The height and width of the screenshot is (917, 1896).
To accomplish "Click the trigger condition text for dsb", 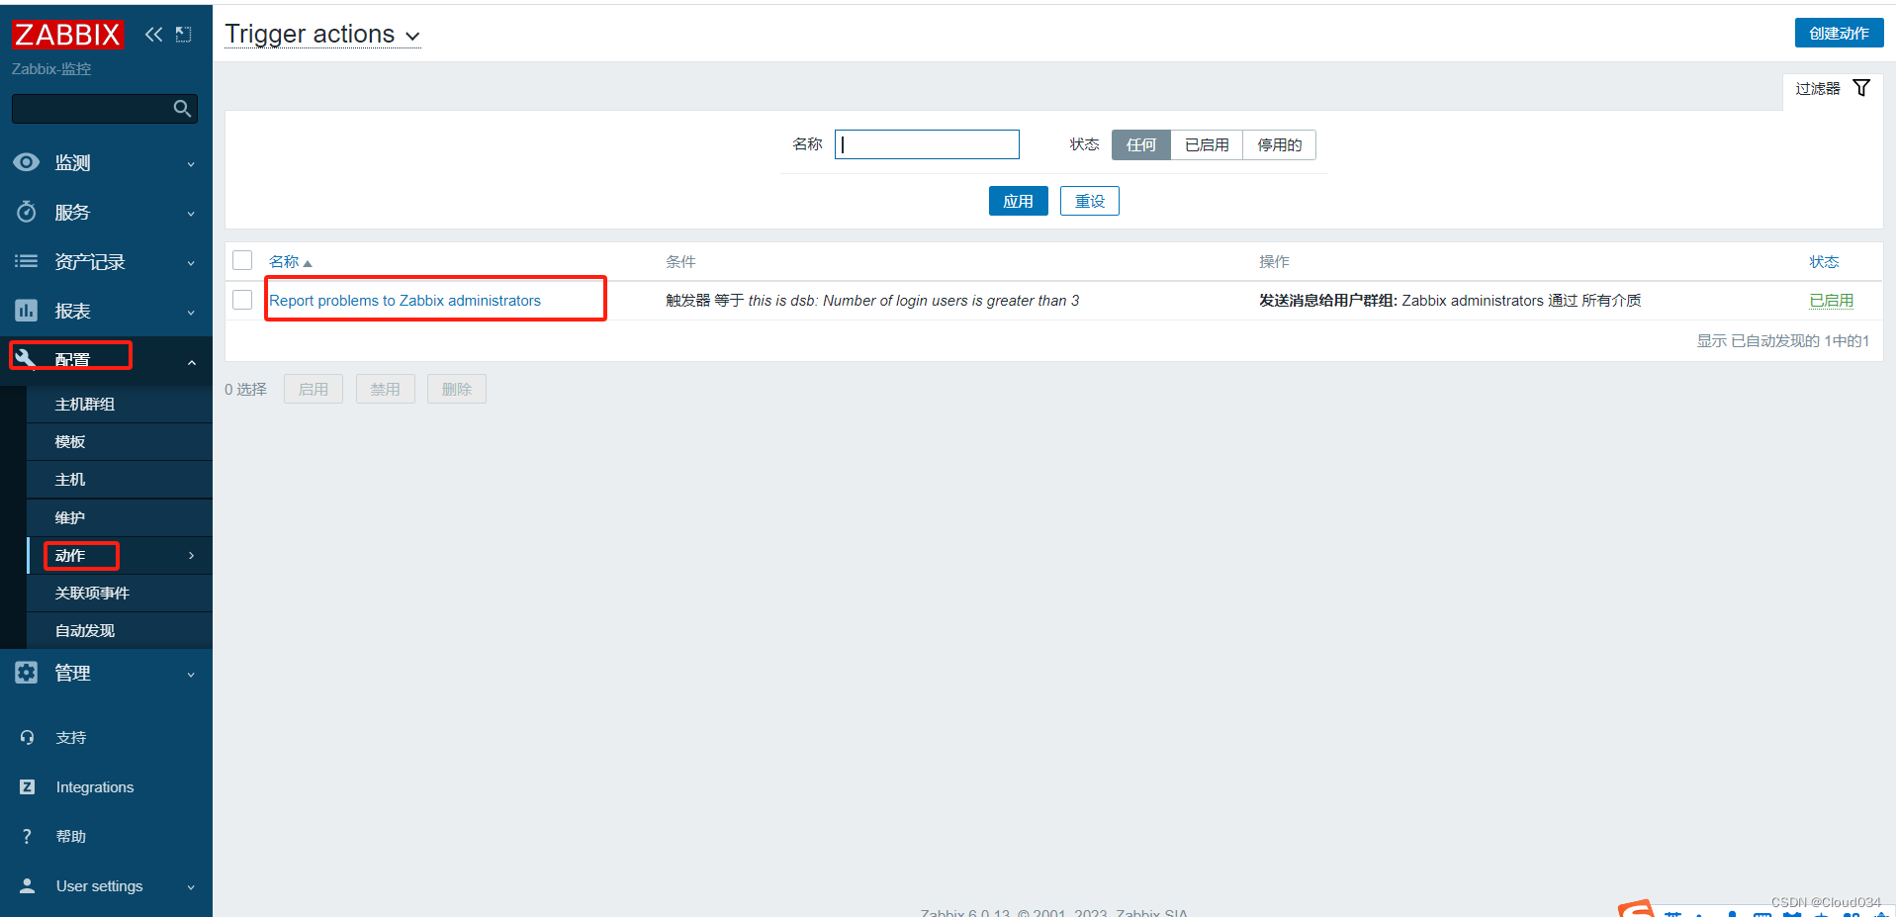I will pos(872,301).
